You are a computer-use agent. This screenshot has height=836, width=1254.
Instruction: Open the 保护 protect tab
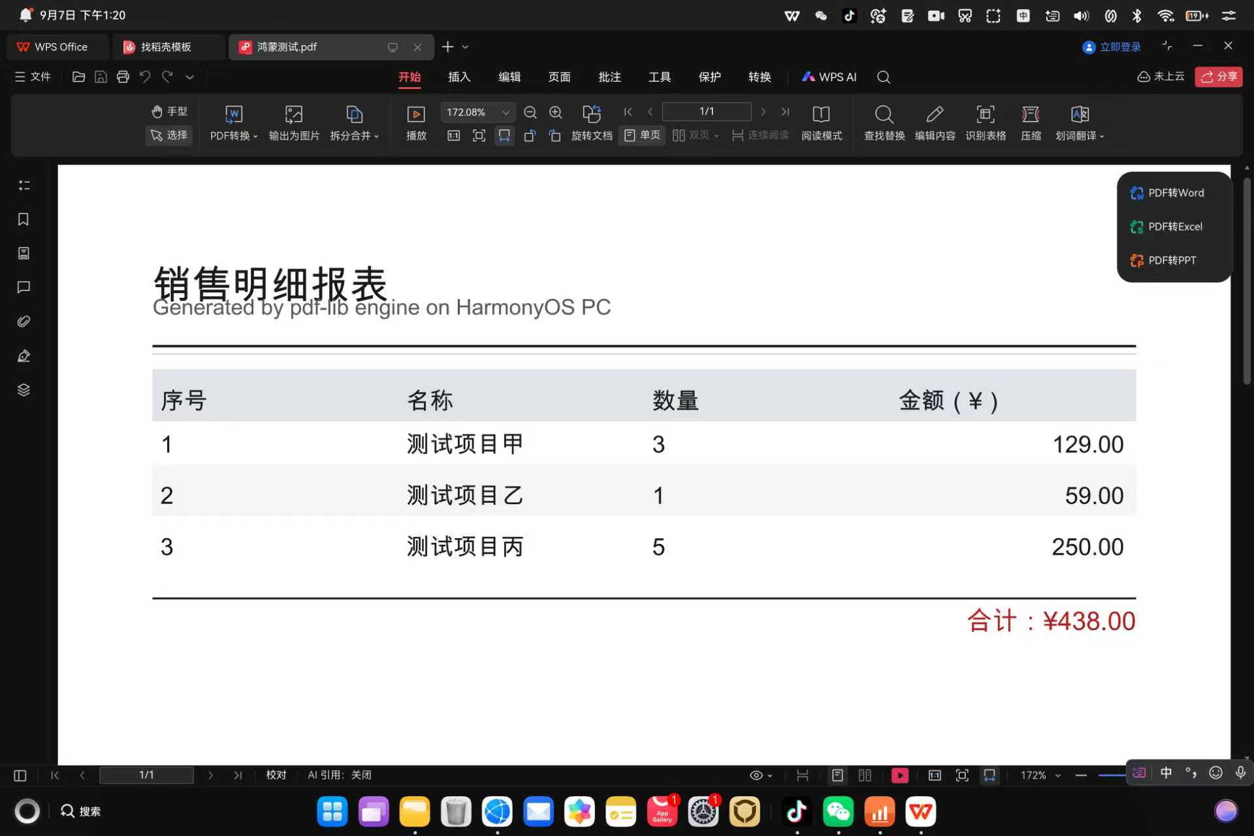tap(709, 77)
